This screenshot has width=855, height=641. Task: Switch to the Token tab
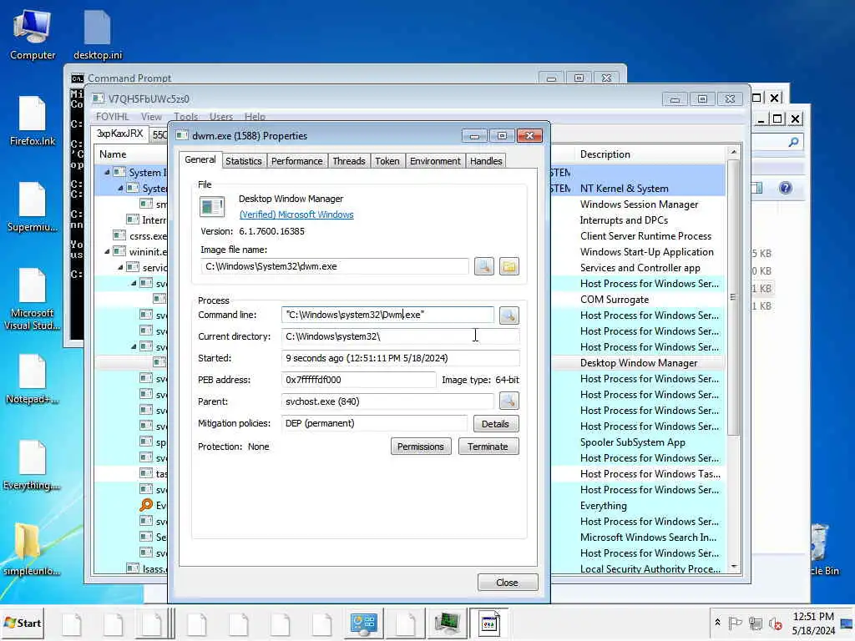coord(387,161)
